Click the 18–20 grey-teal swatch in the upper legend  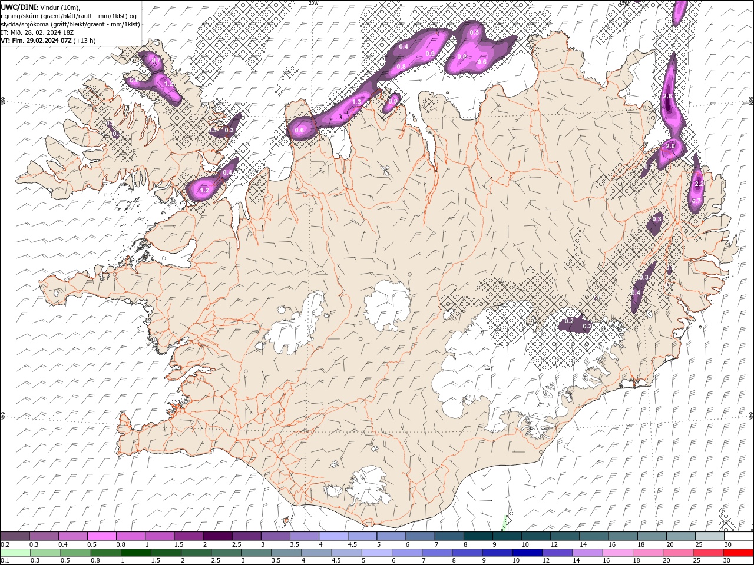[x=652, y=536]
